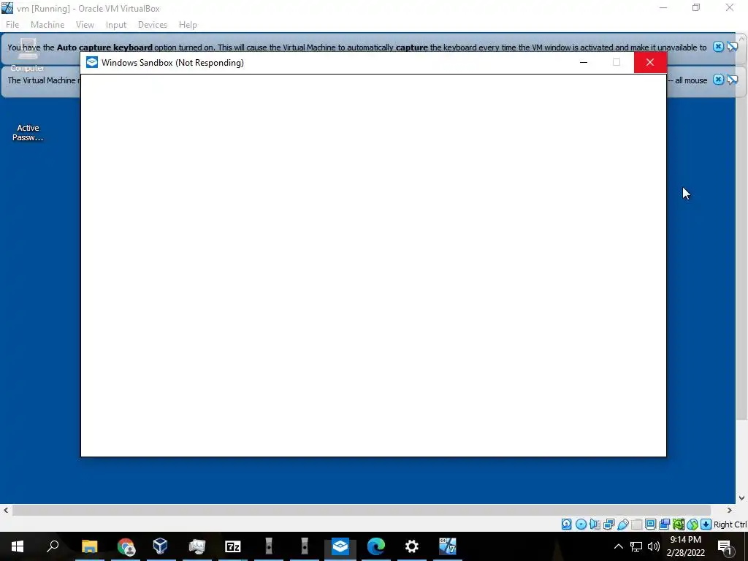Open the system monitor taskbar icon
The image size is (748, 561).
[x=196, y=546]
